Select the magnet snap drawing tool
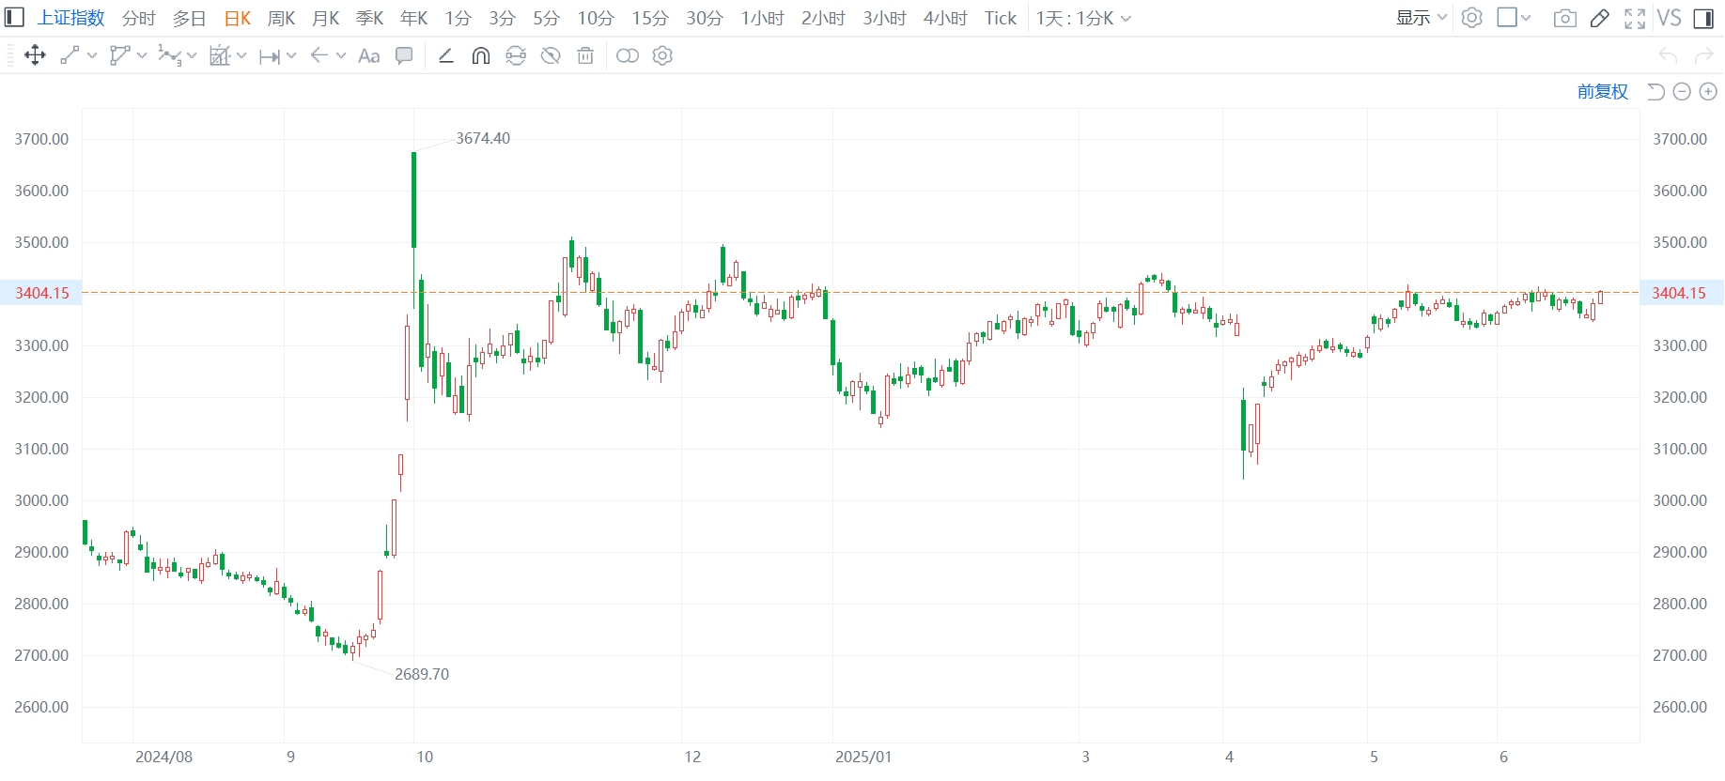 481,56
